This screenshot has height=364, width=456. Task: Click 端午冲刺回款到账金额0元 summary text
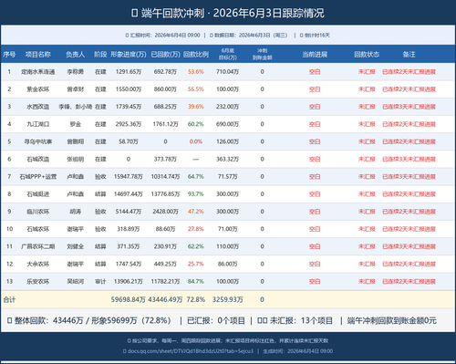392,321
